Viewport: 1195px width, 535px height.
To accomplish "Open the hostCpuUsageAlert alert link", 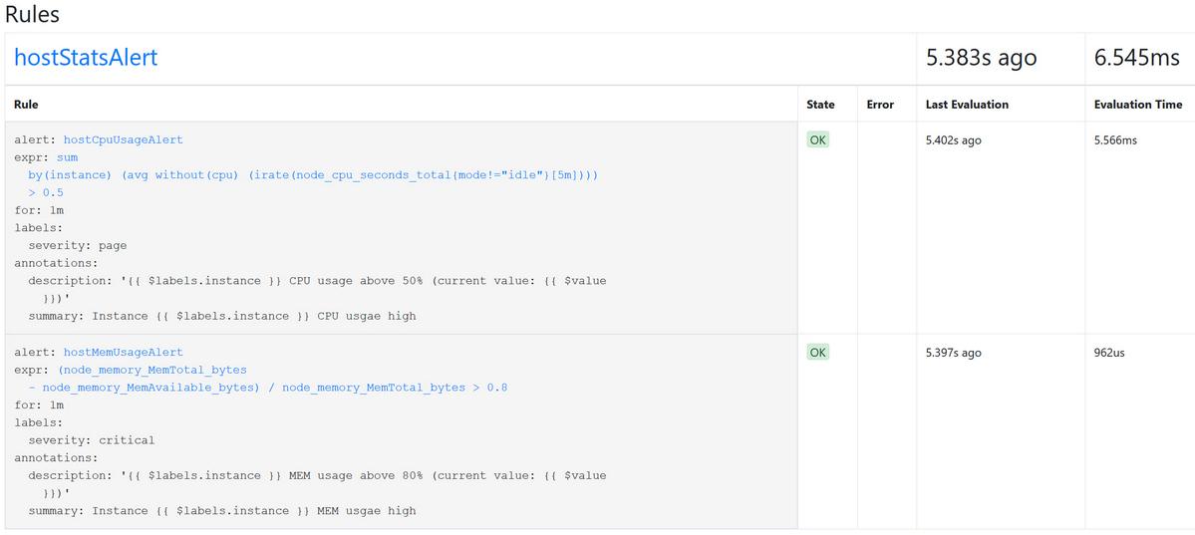I will point(124,140).
